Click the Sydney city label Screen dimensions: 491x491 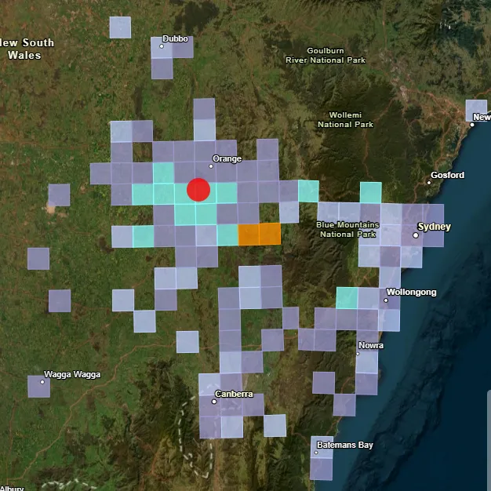pyautogui.click(x=434, y=227)
